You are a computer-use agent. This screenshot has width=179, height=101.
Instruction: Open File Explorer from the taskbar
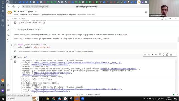click(x=48, y=98)
